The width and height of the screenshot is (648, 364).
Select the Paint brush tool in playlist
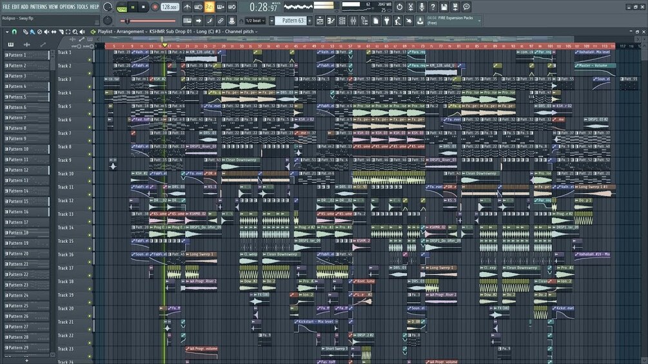[x=32, y=32]
